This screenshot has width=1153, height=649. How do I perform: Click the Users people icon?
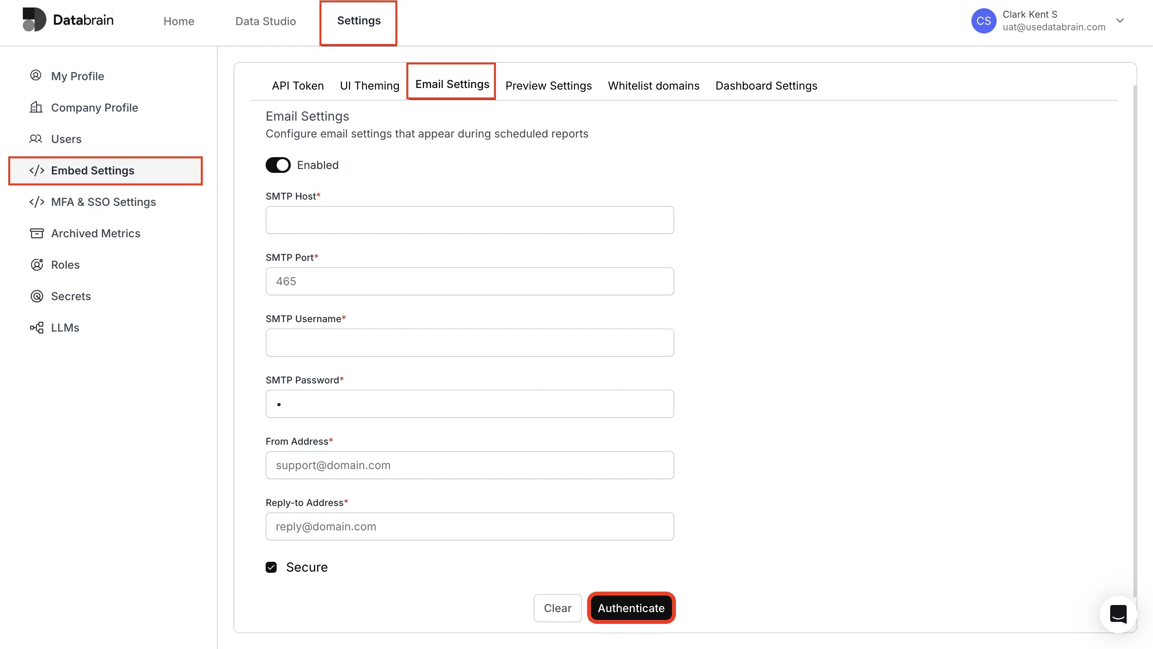36,139
